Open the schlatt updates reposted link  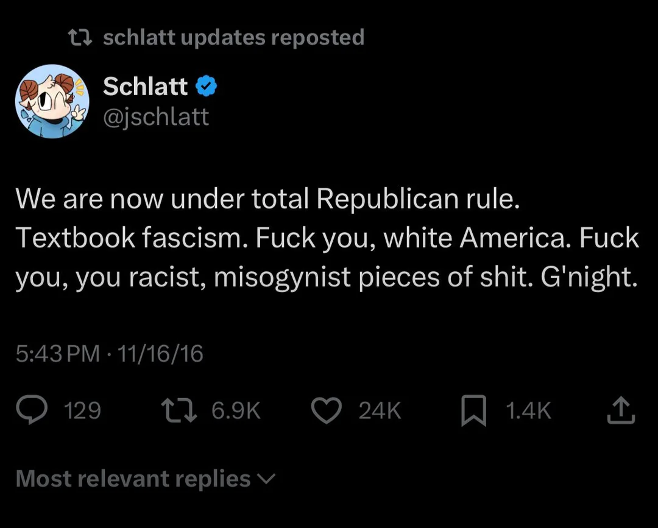[233, 38]
